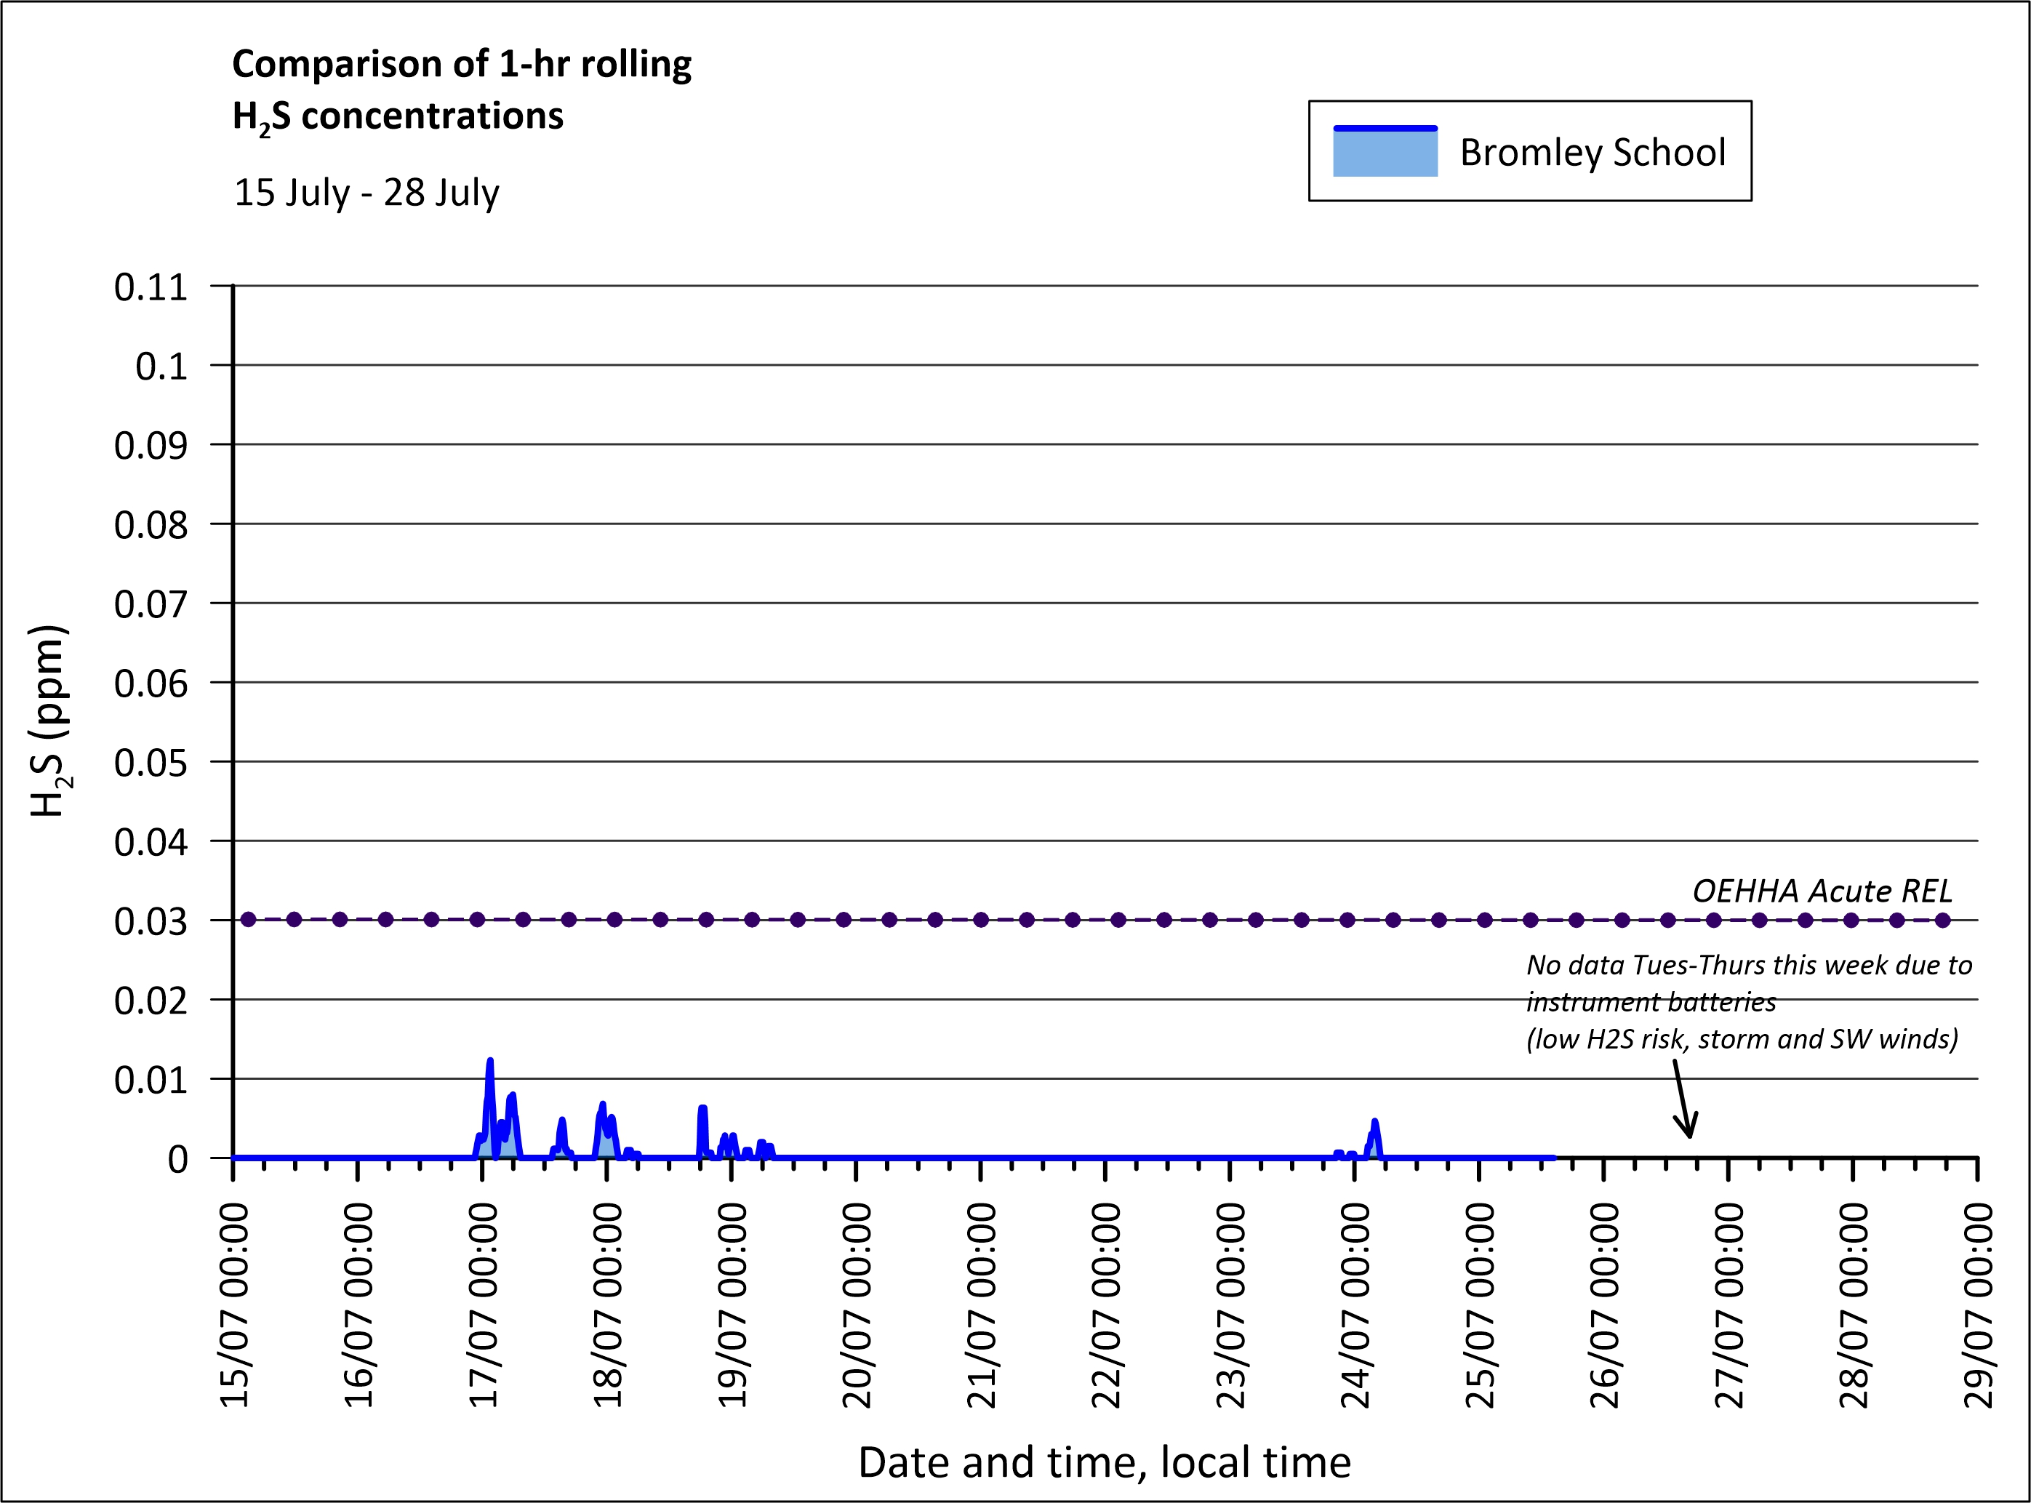Viewport: 2031px width, 1503px height.
Task: Click the H2S peak near 24/07
Action: click(x=1374, y=1123)
